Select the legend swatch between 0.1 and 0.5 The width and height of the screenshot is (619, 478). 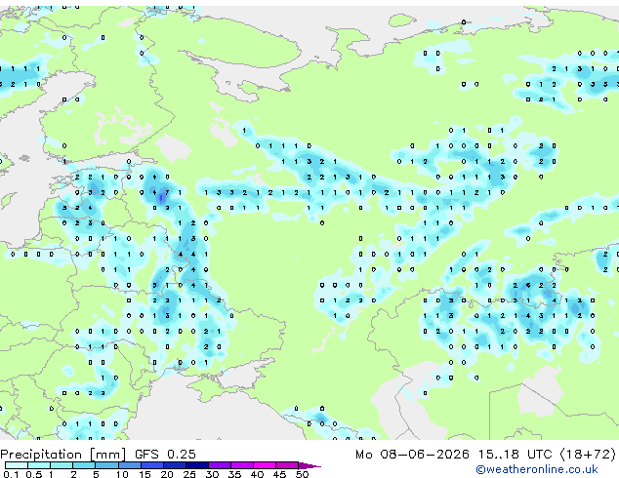(x=17, y=465)
